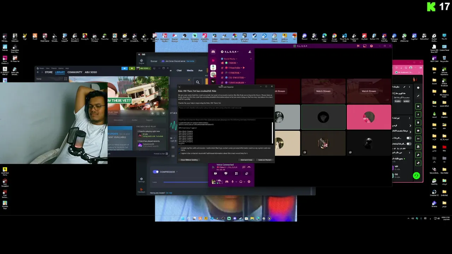Open Friends menu in Steam
The height and width of the screenshot is (254, 452).
click(x=54, y=68)
